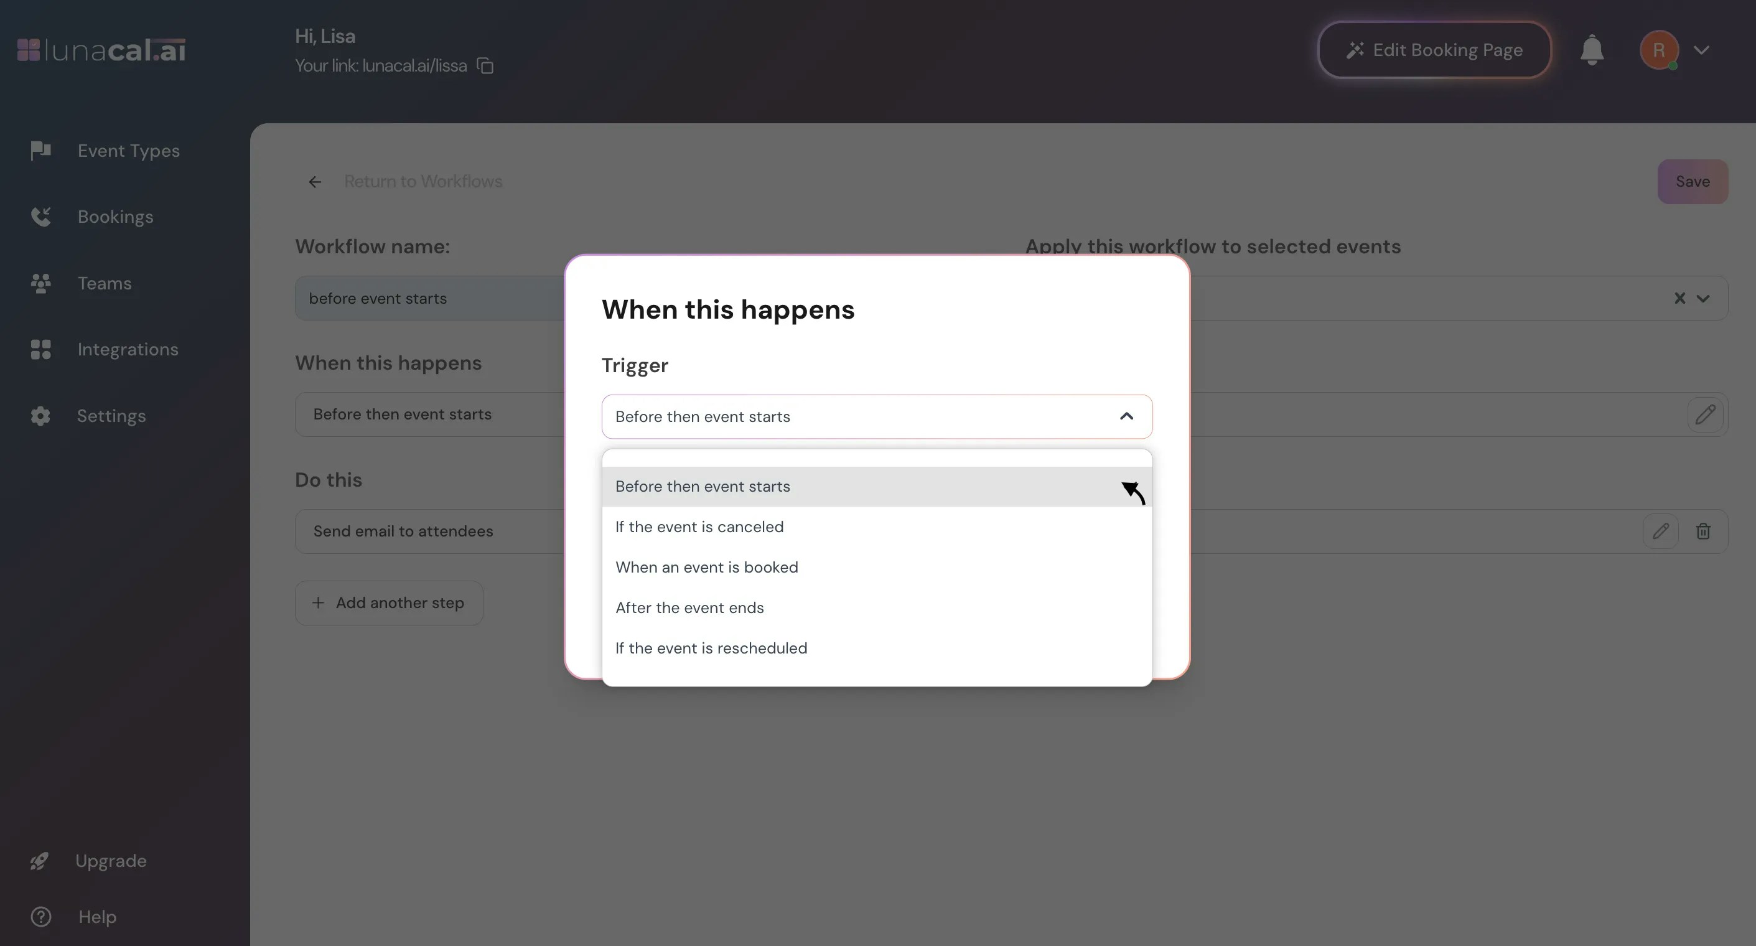Open the selected events dropdown arrow
Image resolution: width=1756 pixels, height=946 pixels.
[1703, 299]
